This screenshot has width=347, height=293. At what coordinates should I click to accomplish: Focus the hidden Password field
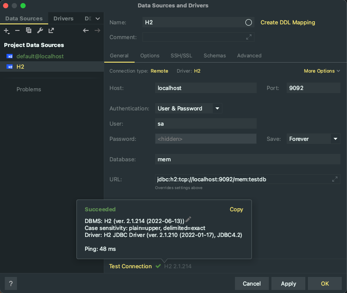[205, 139]
